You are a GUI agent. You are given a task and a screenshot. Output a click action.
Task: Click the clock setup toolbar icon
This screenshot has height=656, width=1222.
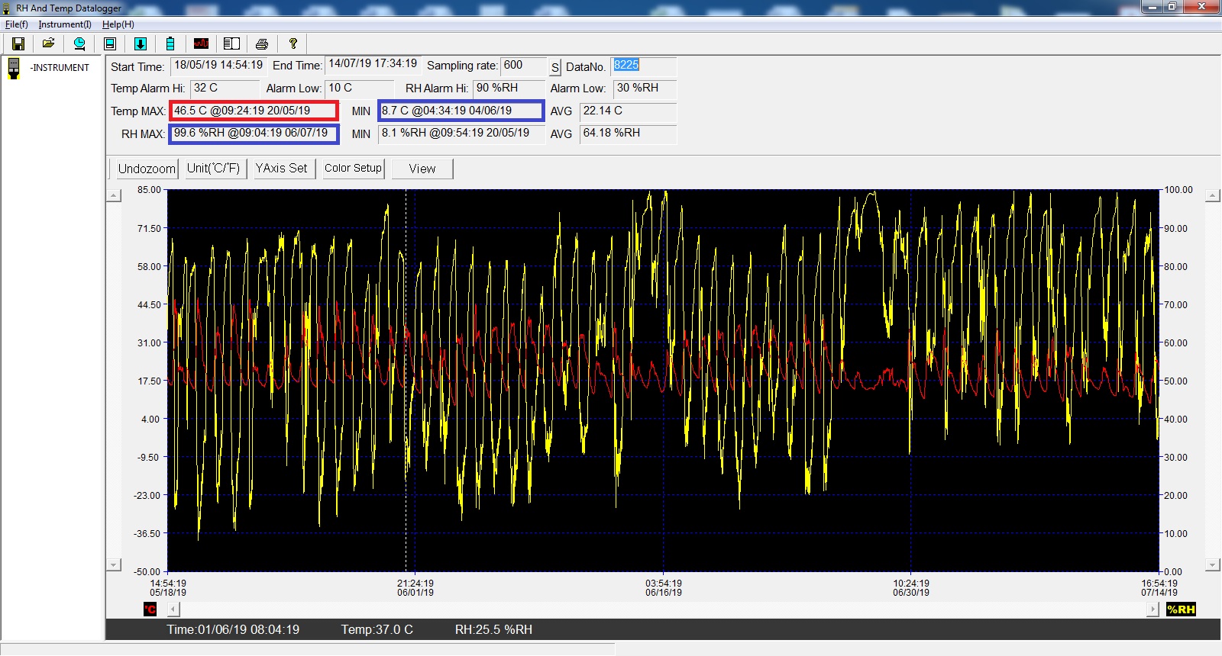pos(79,43)
